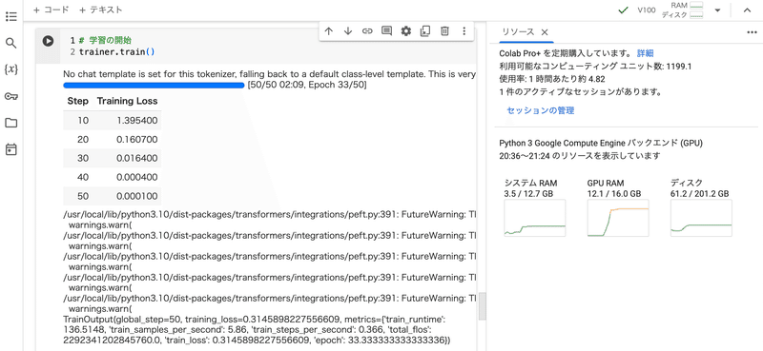Click the output area scrollbar thumb
The height and width of the screenshot is (351, 763).
coord(483,306)
